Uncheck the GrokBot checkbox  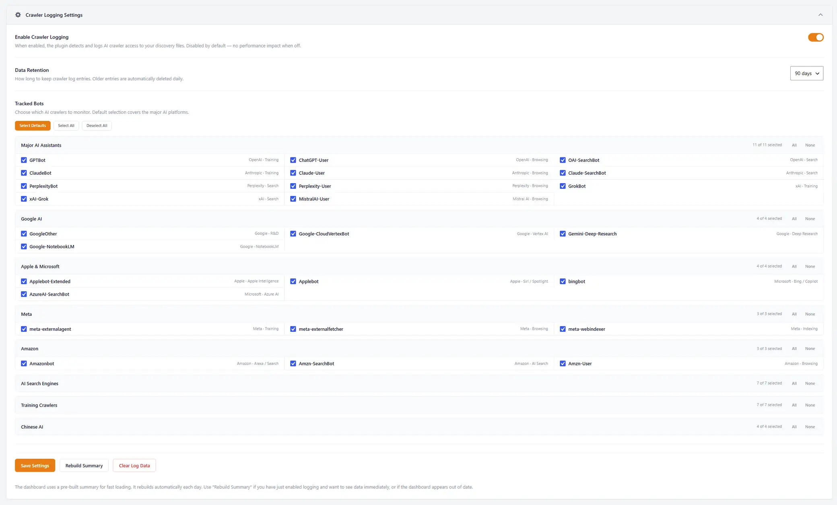[563, 186]
